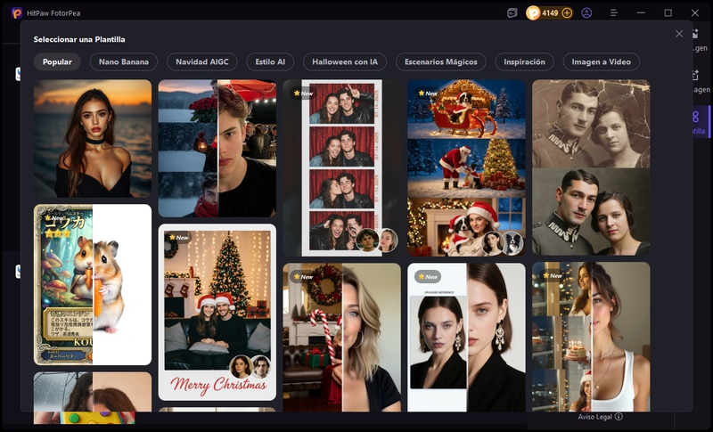713x432 pixels.
Task: Switch to Halloween con IA tab
Action: [345, 61]
